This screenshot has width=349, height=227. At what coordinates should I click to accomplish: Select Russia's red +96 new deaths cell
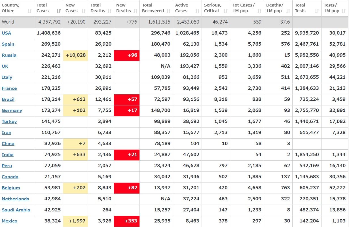(x=127, y=55)
